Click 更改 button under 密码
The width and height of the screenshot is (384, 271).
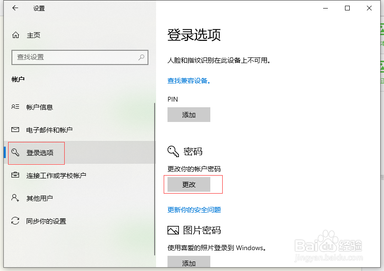click(x=189, y=185)
